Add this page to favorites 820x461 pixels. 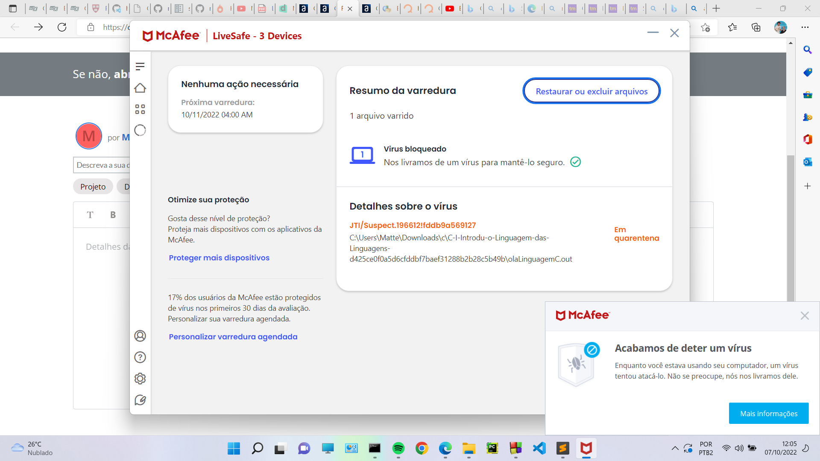tap(706, 27)
